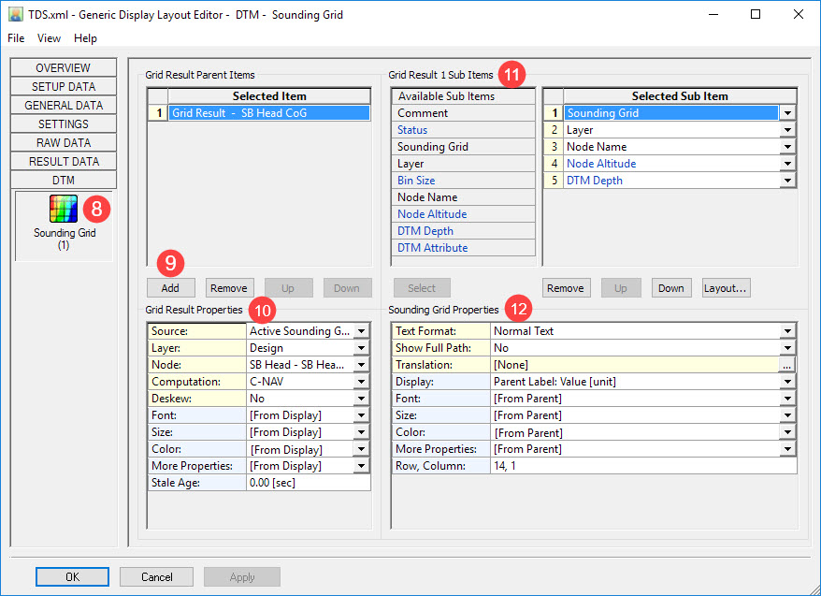821x596 pixels.
Task: Open the SETTINGS tab
Action: click(64, 124)
